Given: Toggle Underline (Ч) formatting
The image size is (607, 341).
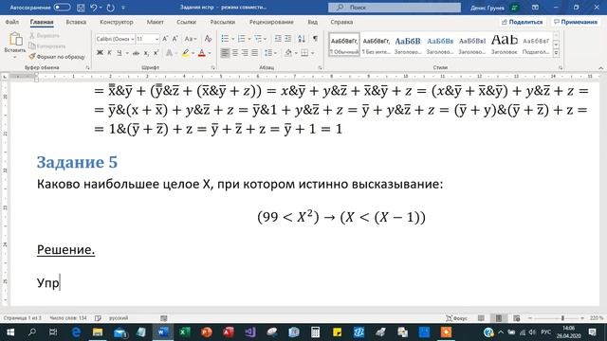Looking at the screenshot, I should click(x=119, y=53).
